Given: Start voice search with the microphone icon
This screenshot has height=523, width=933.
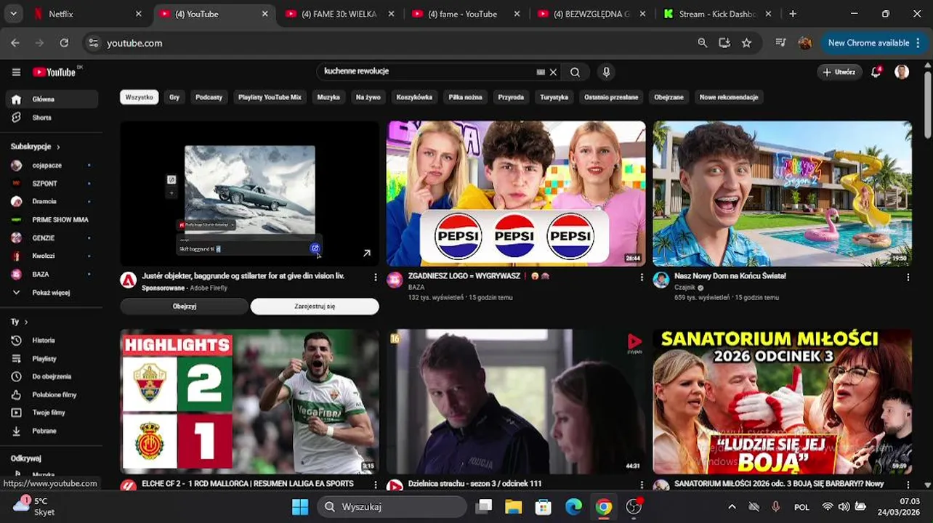Looking at the screenshot, I should coord(606,72).
